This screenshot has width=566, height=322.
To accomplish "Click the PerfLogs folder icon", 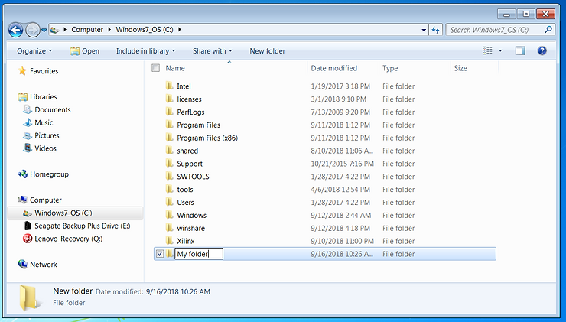I will (169, 112).
